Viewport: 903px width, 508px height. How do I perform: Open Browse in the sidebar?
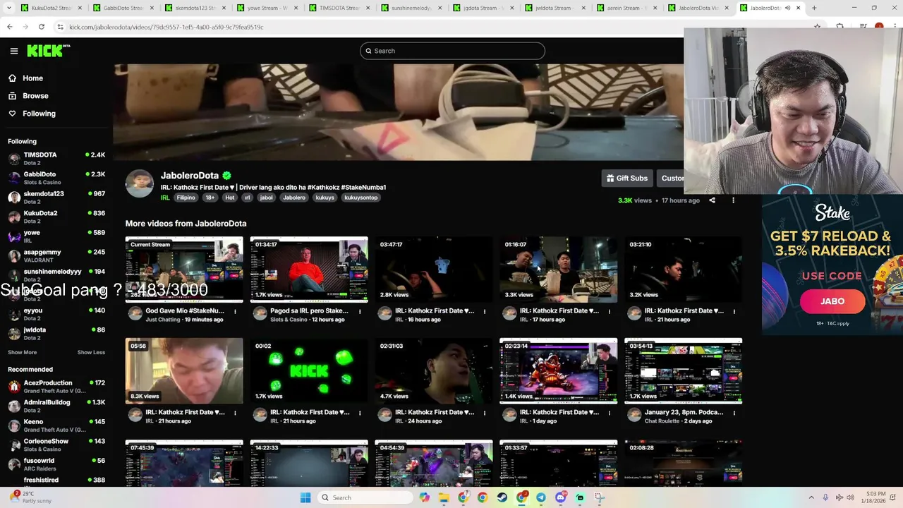pos(35,96)
